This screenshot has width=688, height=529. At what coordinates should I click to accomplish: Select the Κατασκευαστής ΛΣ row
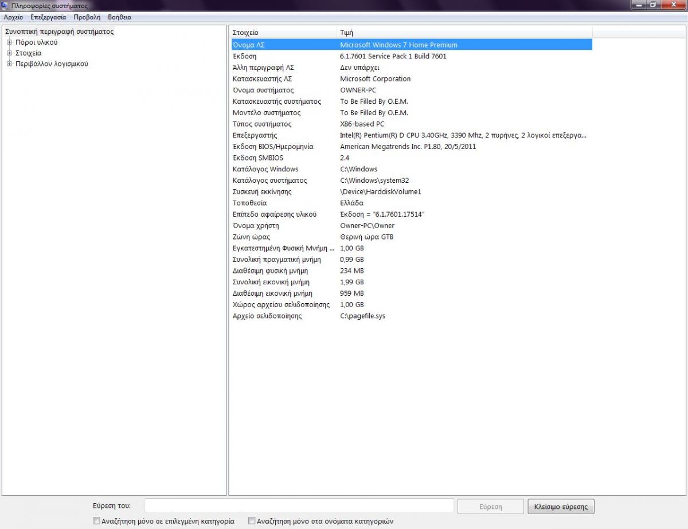coord(411,79)
